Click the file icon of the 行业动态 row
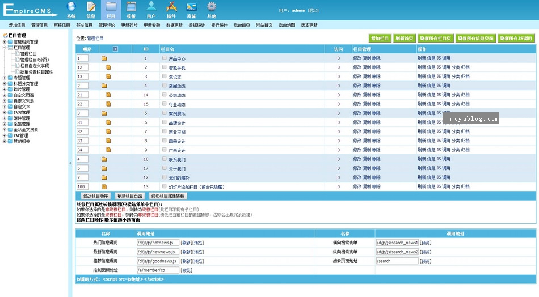This screenshot has height=297, width=539. coord(108,104)
